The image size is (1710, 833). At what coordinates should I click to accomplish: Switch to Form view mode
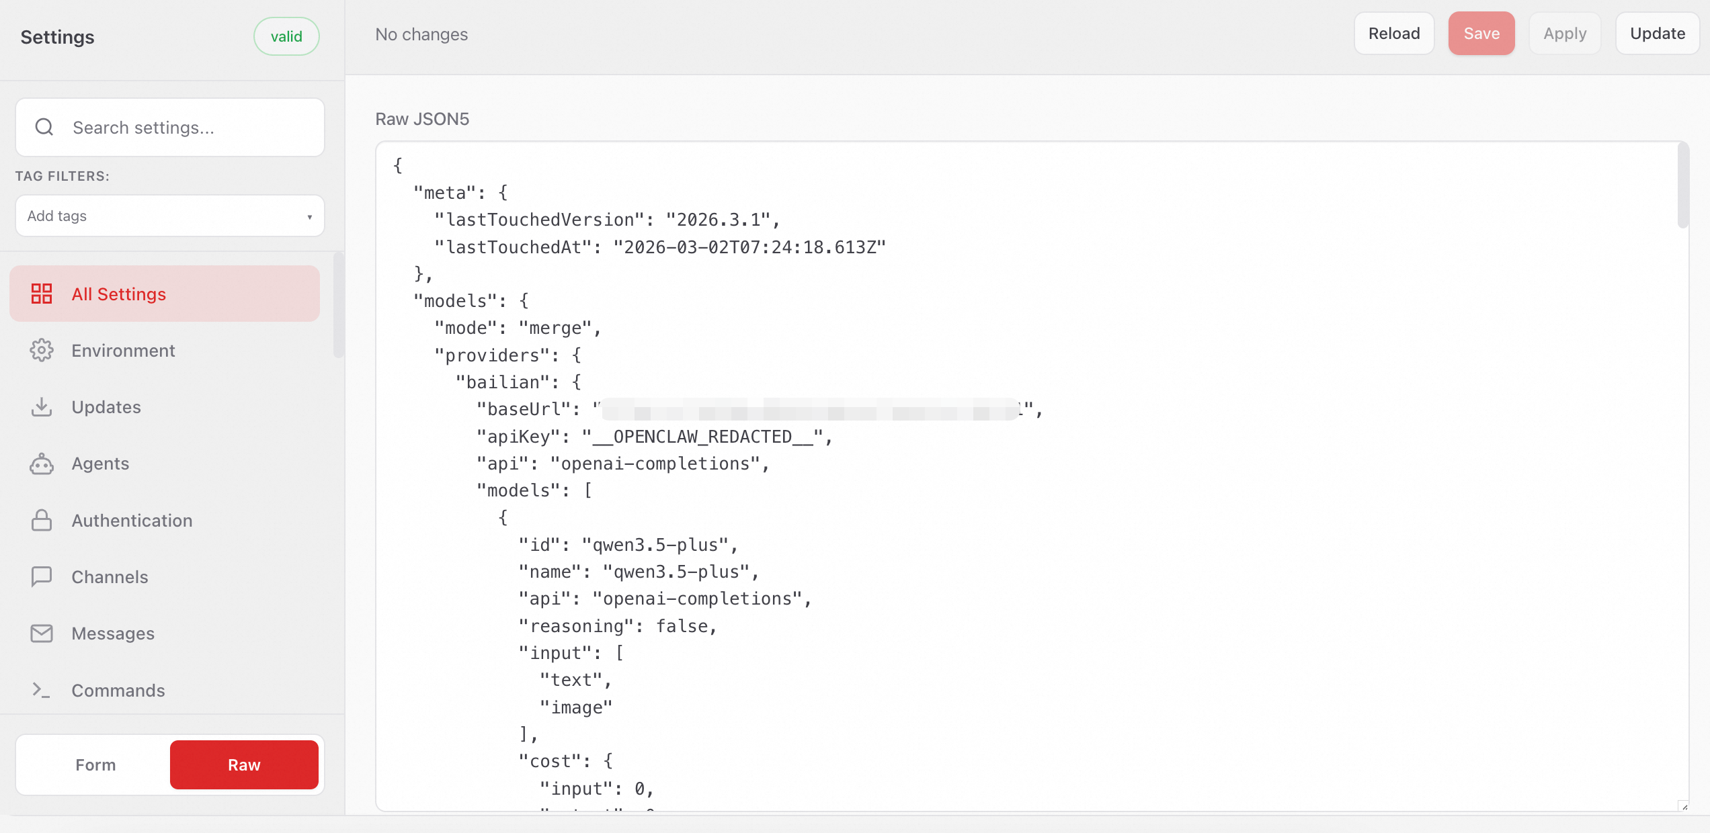tap(95, 764)
